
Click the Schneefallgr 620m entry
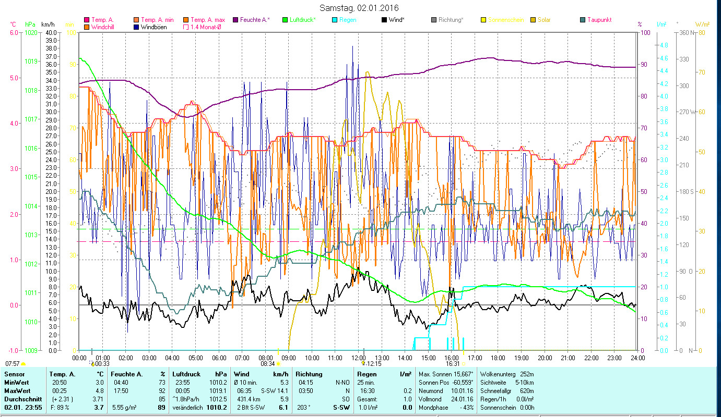point(506,390)
